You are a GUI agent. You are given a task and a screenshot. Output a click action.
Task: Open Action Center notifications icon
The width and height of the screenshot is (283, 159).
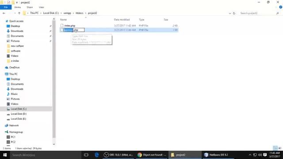point(265,155)
